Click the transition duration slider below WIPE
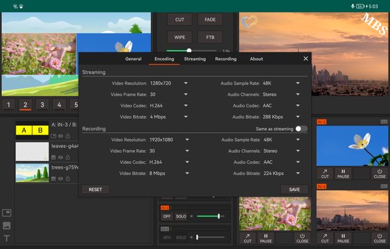The width and height of the screenshot is (390, 249). [x=191, y=51]
